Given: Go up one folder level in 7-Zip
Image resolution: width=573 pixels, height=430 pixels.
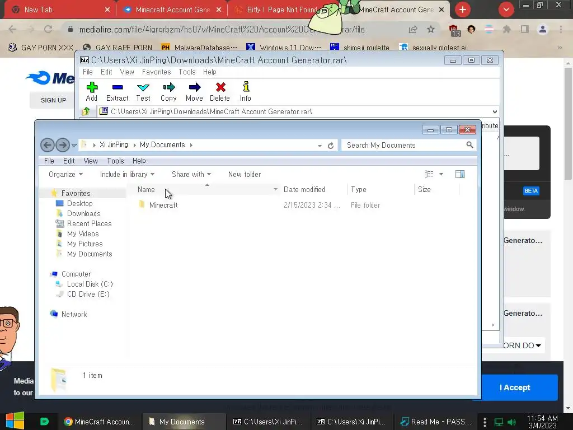Looking at the screenshot, I should tap(86, 111).
